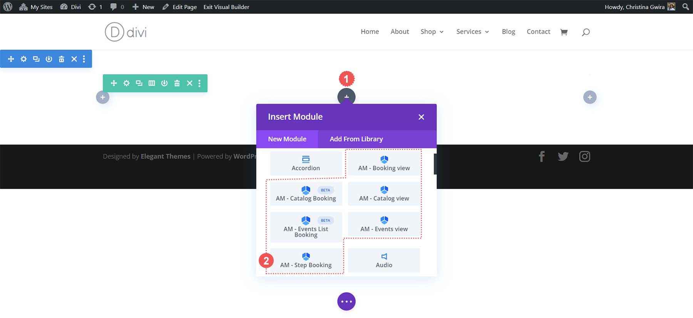Click Exit Visual Builder in admin bar
The width and height of the screenshot is (693, 318).
click(x=226, y=7)
